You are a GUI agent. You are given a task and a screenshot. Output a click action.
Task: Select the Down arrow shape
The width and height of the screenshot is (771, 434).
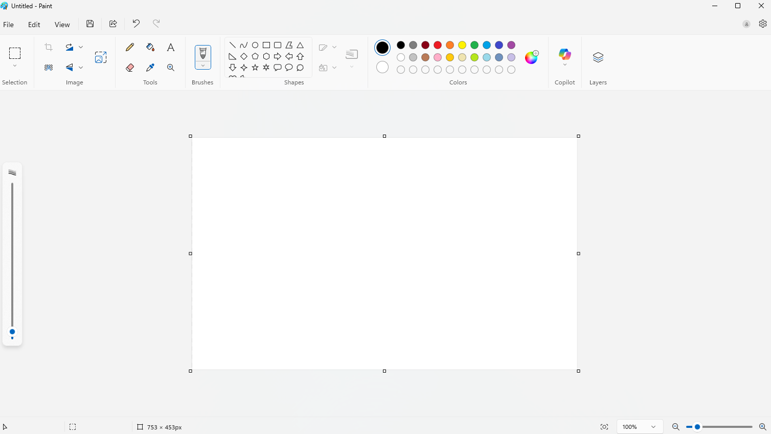point(233,68)
